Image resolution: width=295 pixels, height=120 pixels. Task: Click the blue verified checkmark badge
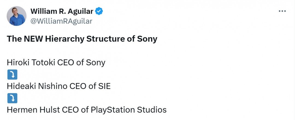pyautogui.click(x=99, y=11)
